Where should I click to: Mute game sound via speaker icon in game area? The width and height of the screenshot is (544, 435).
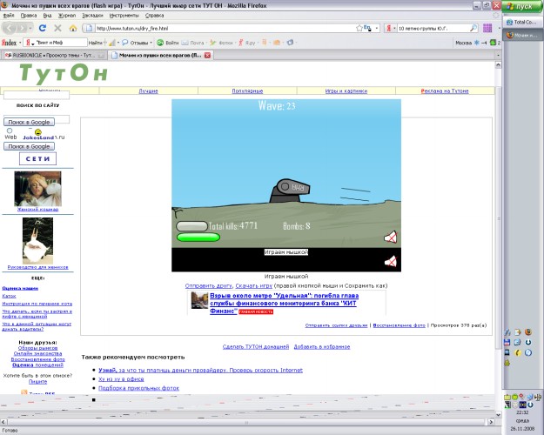(x=390, y=238)
